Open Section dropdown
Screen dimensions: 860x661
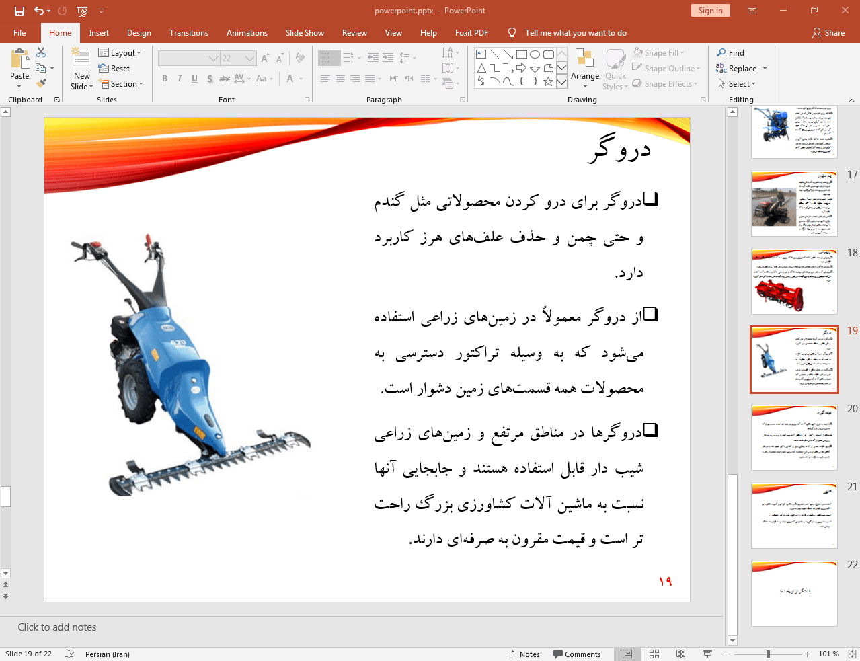(121, 84)
